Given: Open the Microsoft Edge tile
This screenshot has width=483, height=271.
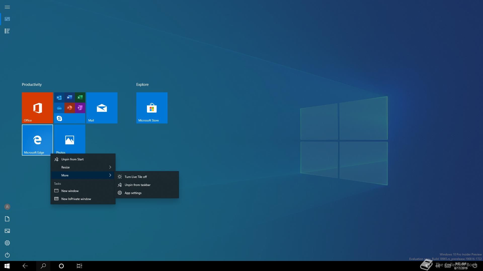Looking at the screenshot, I should (37, 140).
